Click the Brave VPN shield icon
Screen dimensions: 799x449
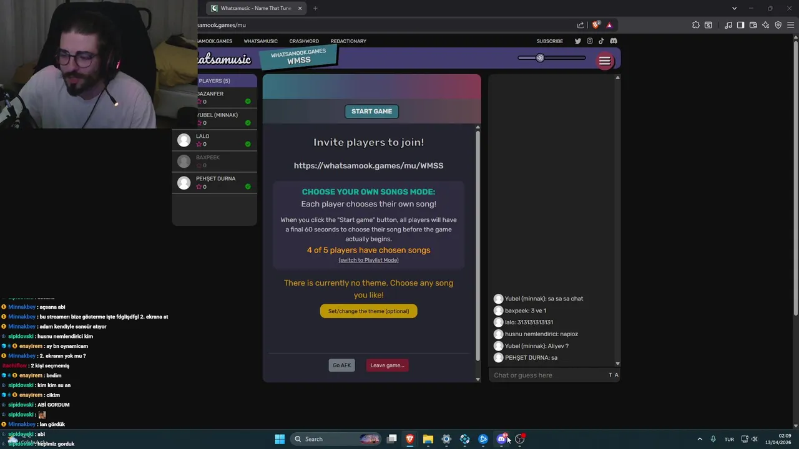point(778,25)
